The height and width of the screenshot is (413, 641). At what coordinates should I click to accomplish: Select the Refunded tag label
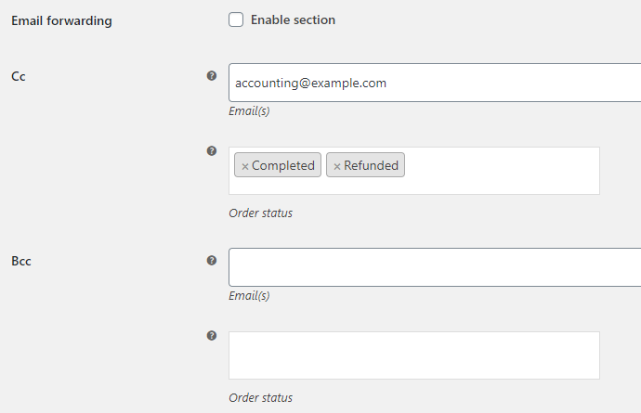point(371,165)
